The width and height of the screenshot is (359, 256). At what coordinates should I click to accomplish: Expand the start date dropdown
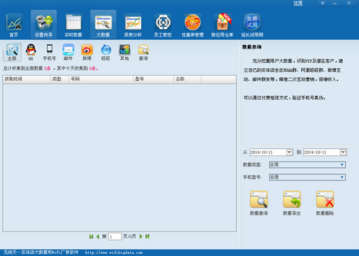coord(290,153)
